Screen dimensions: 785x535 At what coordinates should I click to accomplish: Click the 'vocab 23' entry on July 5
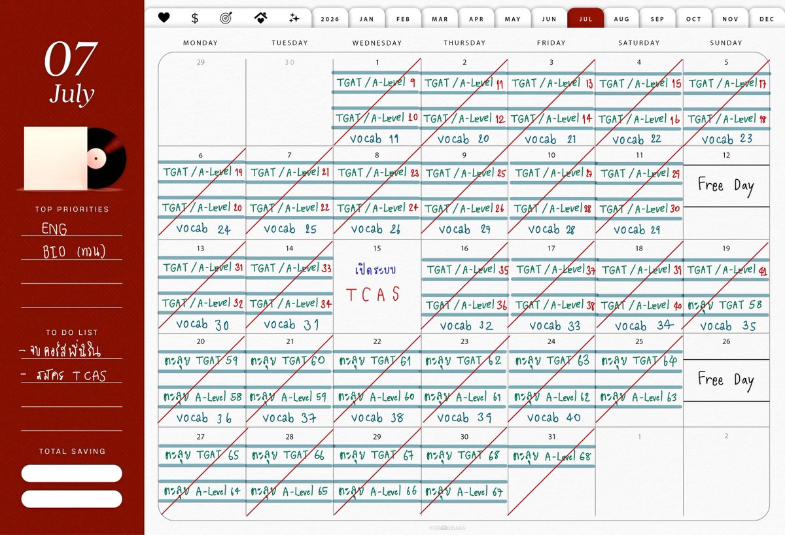(x=727, y=139)
